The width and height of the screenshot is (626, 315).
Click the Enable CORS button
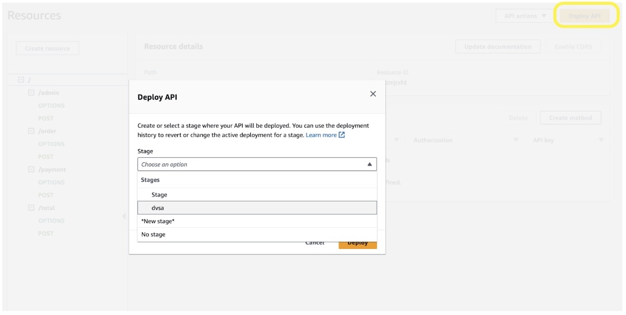point(573,46)
